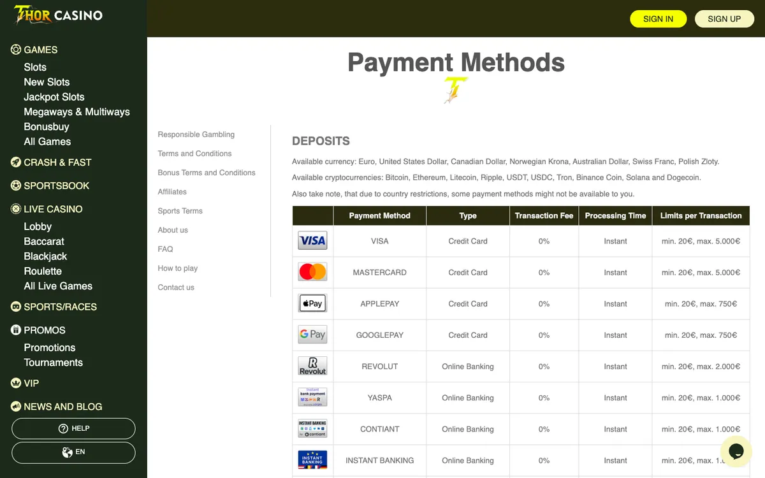Open Responsible Gambling link
Image resolution: width=765 pixels, height=478 pixels.
[196, 134]
